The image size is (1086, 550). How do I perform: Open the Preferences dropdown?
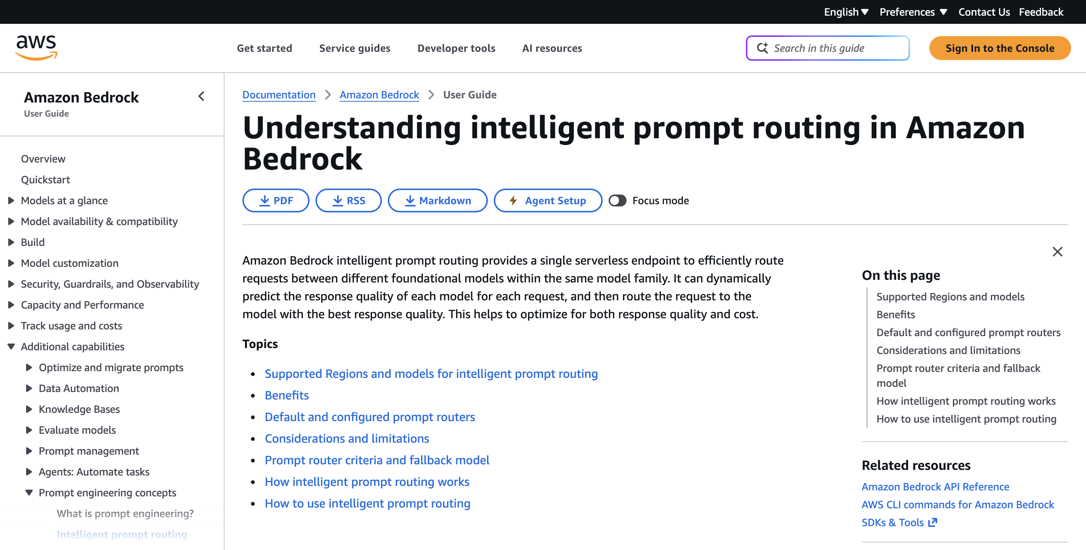point(913,12)
